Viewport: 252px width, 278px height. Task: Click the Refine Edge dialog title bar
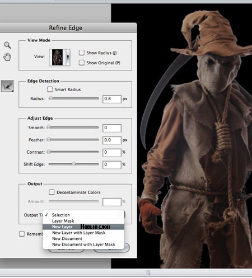pos(68,27)
